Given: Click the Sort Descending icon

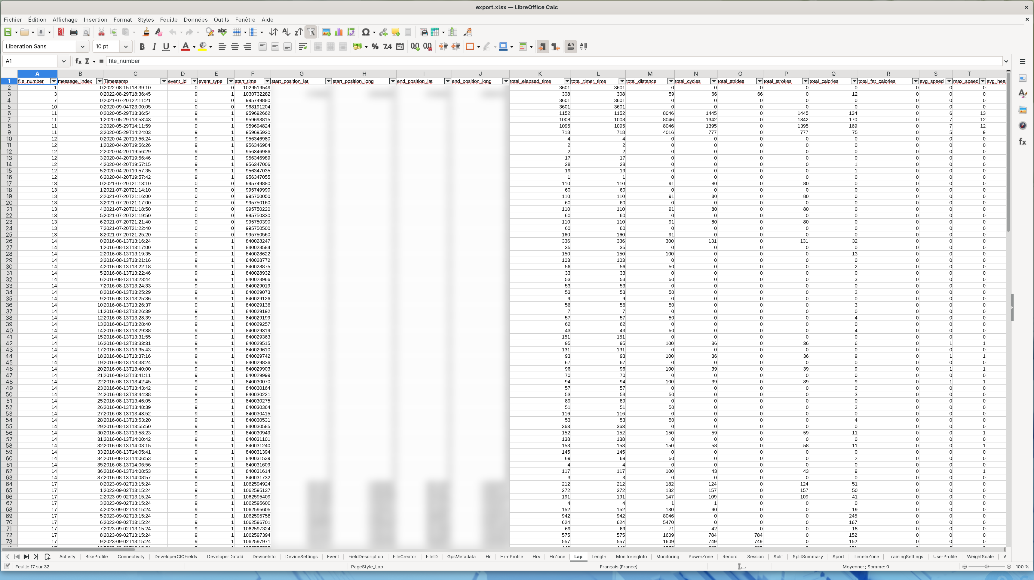Looking at the screenshot, I should 299,32.
